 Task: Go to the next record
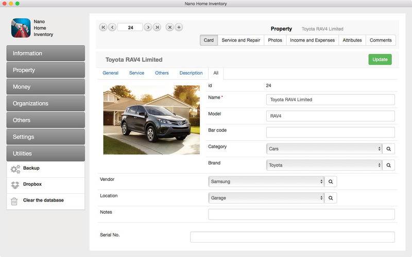tap(148, 27)
